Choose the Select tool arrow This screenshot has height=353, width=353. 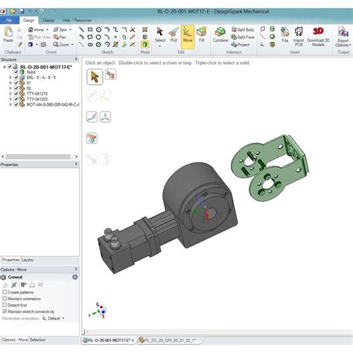[160, 35]
